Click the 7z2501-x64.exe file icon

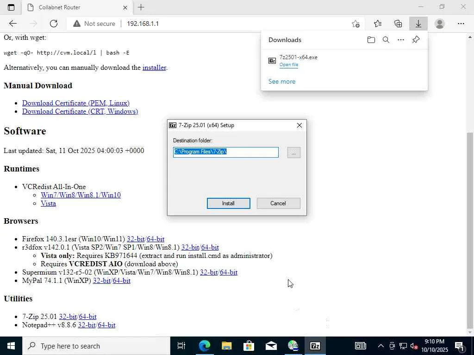pos(272,61)
